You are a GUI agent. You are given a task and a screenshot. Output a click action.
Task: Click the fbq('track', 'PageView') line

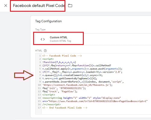(60, 91)
